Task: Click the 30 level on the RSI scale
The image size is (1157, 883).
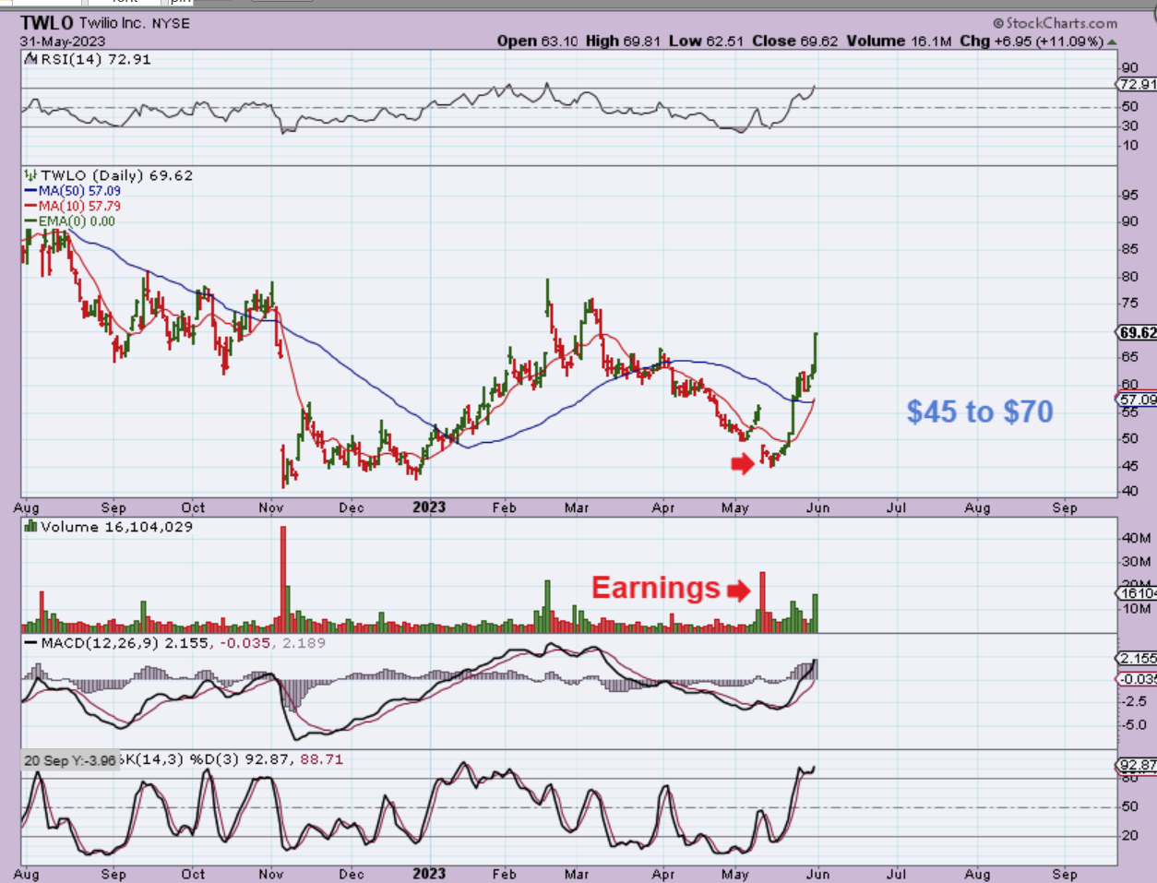Action: [x=1130, y=126]
